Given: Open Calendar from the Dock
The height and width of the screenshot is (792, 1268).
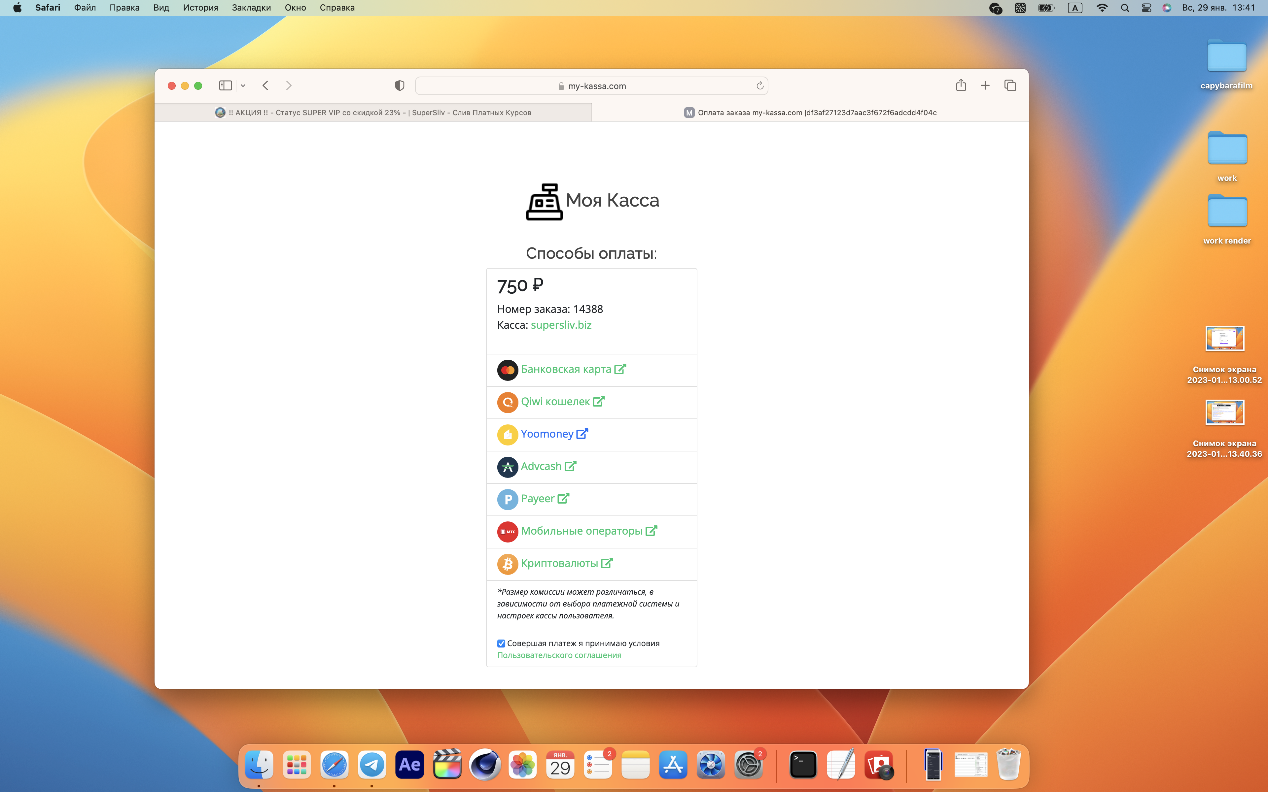Looking at the screenshot, I should [x=560, y=765].
